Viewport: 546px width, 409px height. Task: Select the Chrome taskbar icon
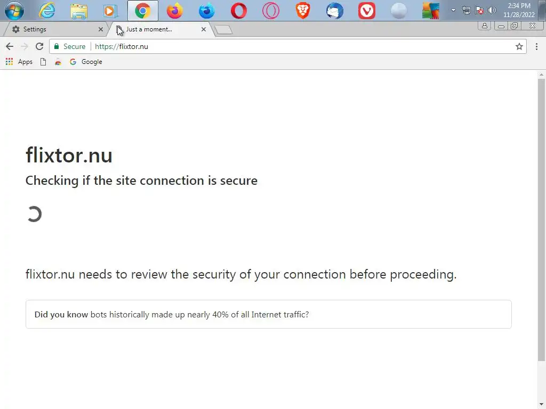[143, 11]
